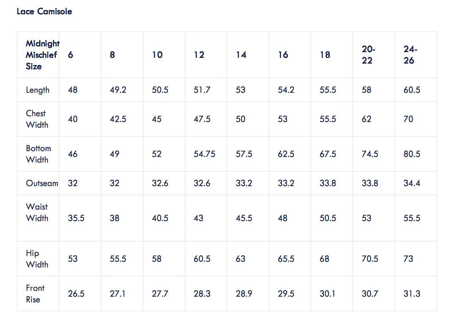Viewport: 457px width, 325px height.
Task: Click the Chest Width row label
Action: click(37, 119)
